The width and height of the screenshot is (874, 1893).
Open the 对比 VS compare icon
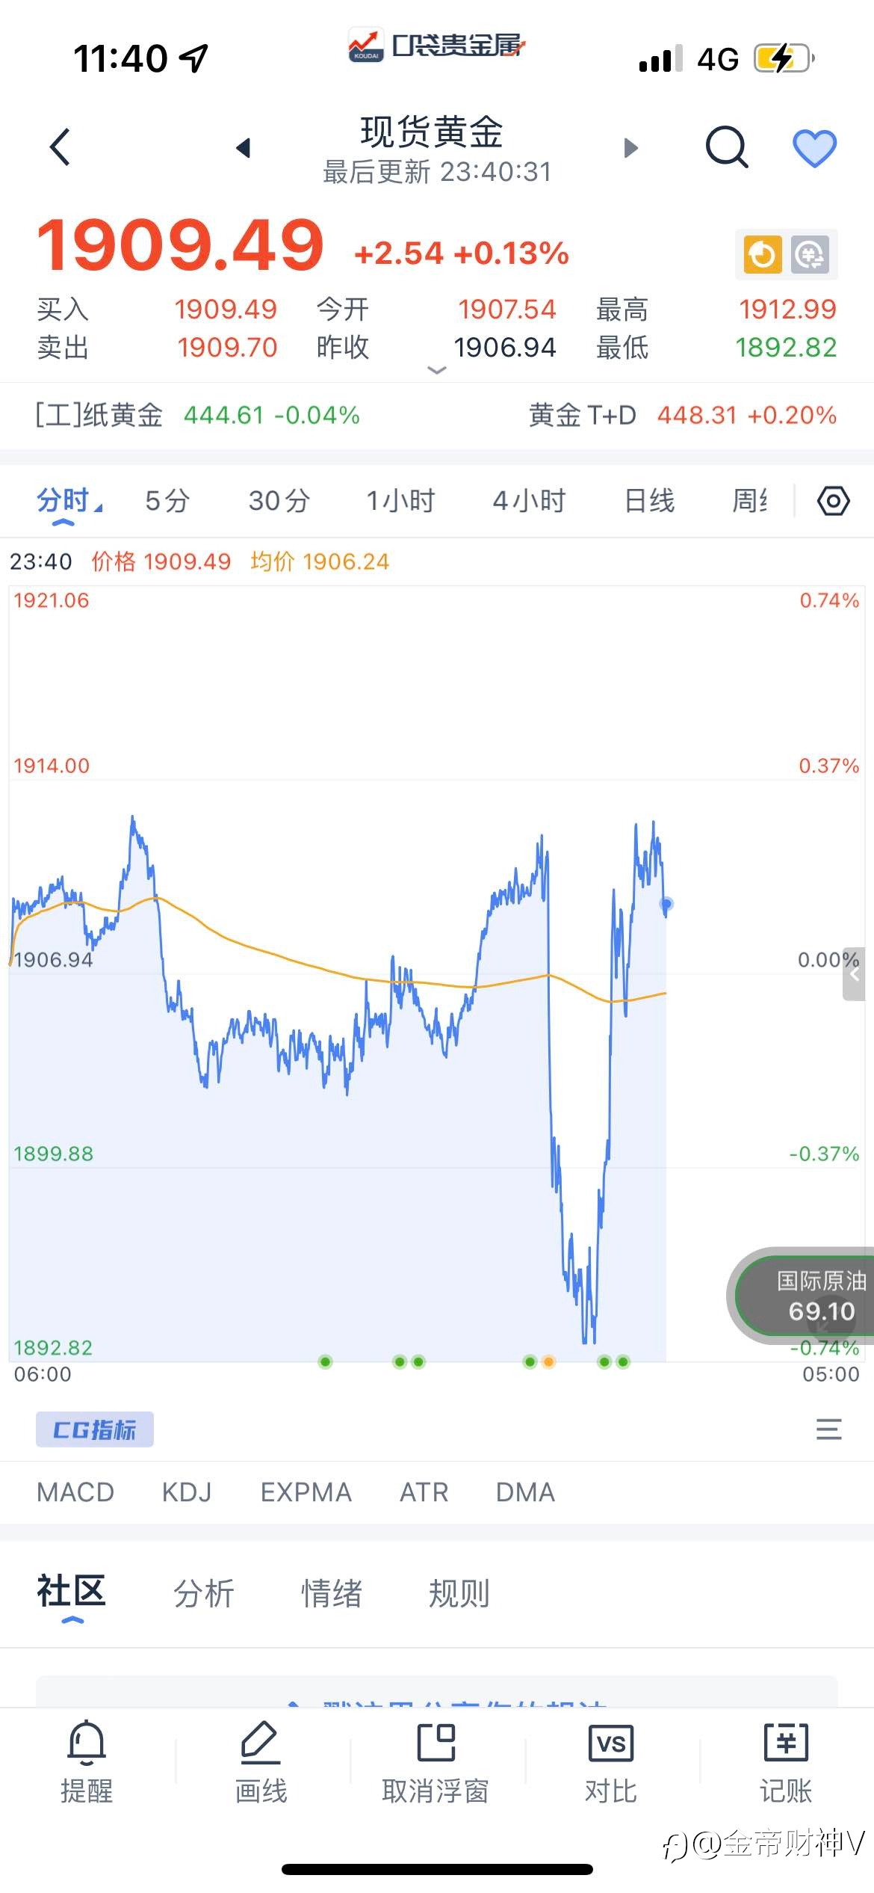[611, 1742]
